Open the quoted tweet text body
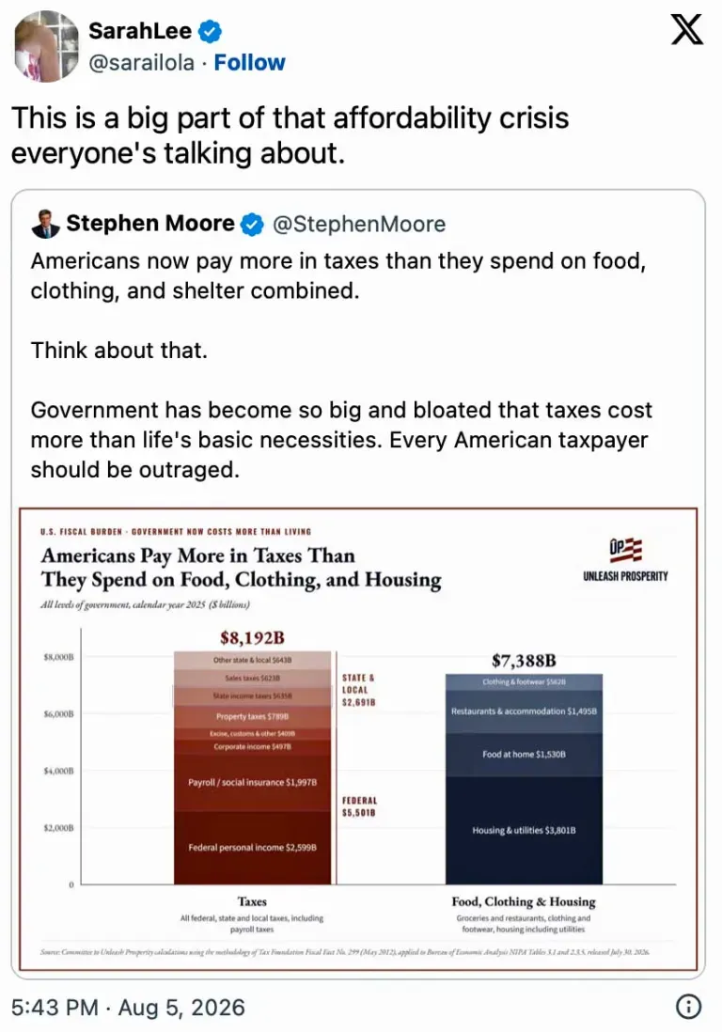This screenshot has height=1032, width=722. click(341, 366)
